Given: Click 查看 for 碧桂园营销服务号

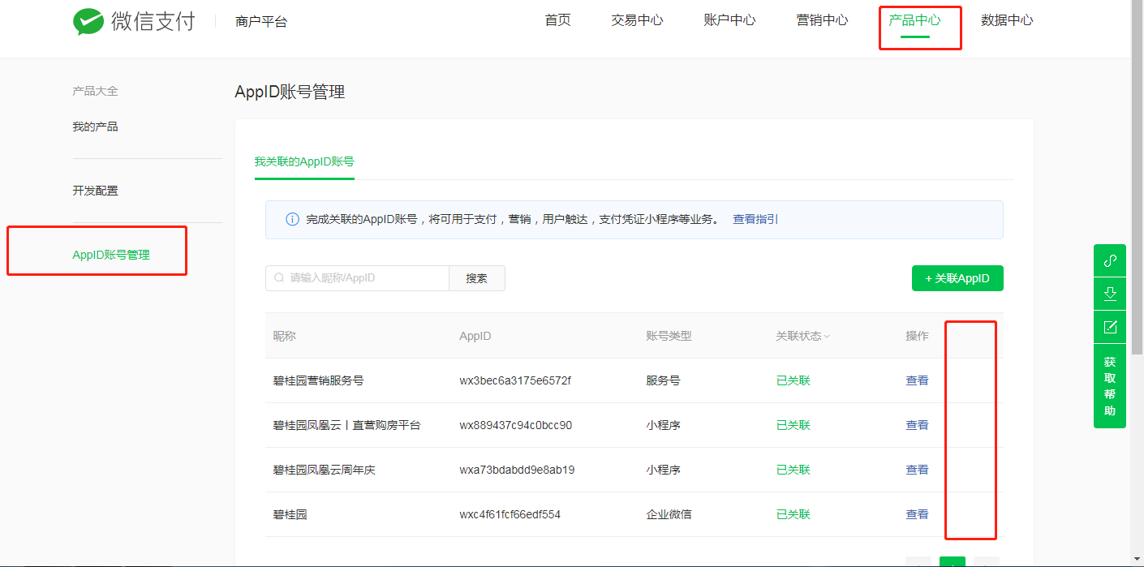Looking at the screenshot, I should pos(917,380).
